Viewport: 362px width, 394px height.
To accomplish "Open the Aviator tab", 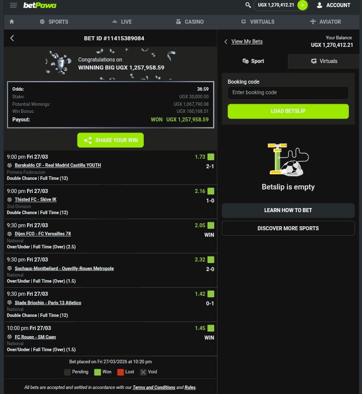I will point(326,22).
